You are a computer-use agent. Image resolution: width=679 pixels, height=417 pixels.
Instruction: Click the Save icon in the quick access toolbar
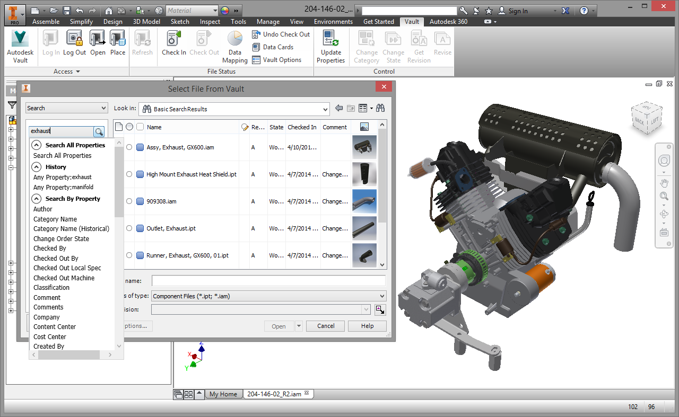click(67, 11)
